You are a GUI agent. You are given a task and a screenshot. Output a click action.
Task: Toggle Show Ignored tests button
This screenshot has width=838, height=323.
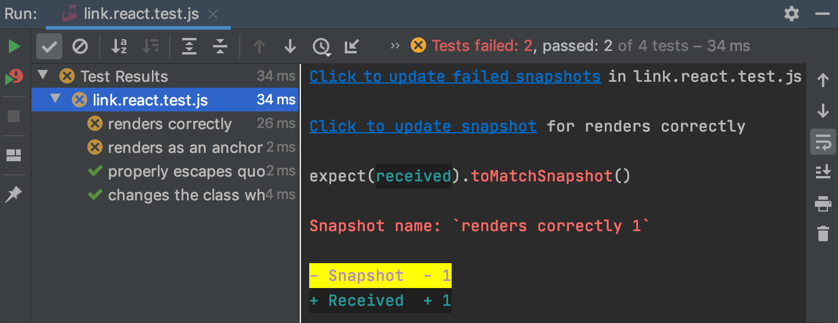point(80,46)
